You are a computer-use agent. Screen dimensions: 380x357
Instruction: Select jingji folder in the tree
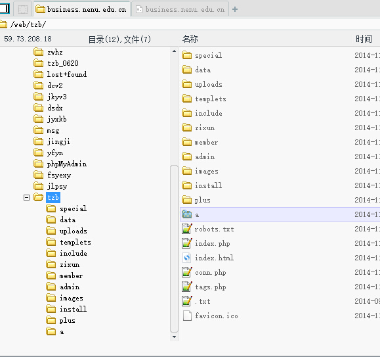point(58,141)
